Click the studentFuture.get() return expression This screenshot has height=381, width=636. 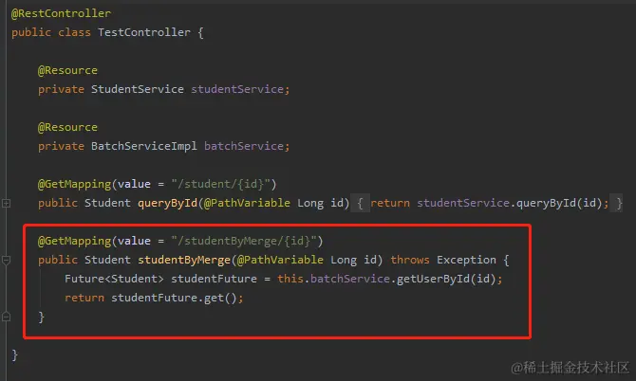click(x=174, y=298)
